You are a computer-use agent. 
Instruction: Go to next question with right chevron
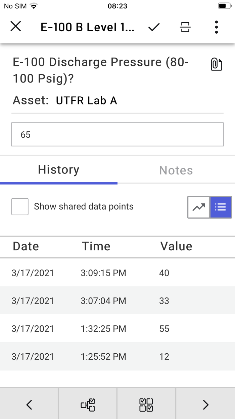[205, 405]
